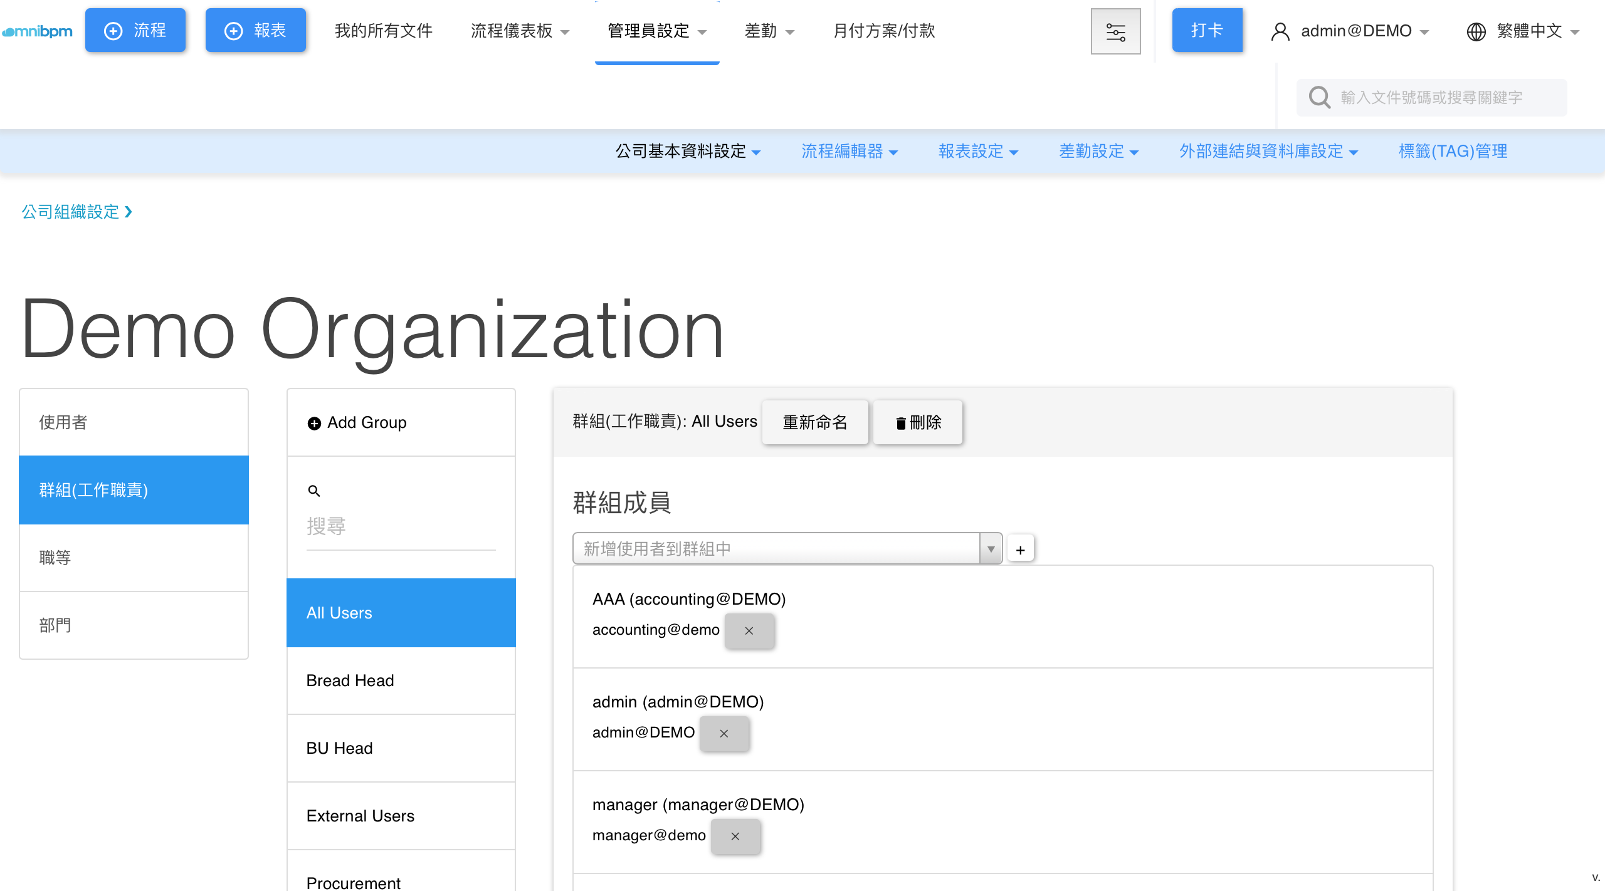Expand 外部連結與資料庫設定 submenu
This screenshot has width=1605, height=891.
click(x=1268, y=151)
